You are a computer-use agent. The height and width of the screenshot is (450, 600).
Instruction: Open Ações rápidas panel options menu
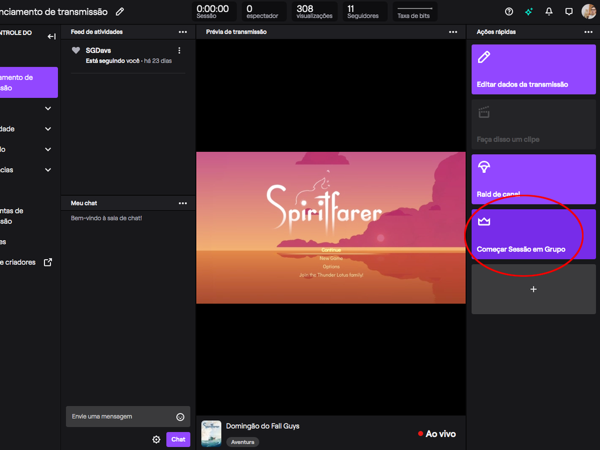click(588, 32)
